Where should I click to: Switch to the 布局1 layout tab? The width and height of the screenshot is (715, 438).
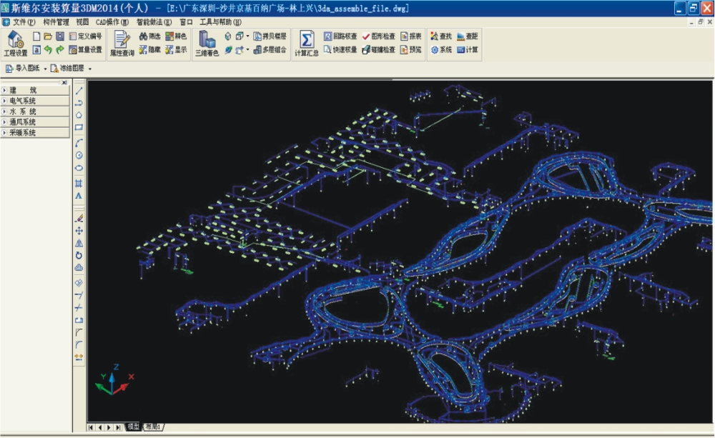point(153,427)
